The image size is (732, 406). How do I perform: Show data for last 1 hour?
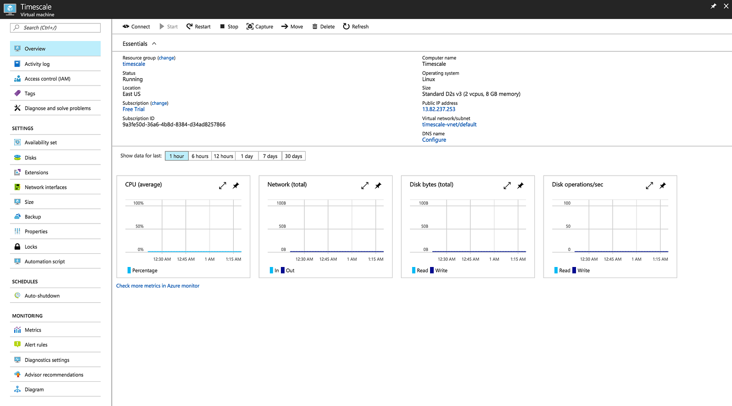coord(177,156)
